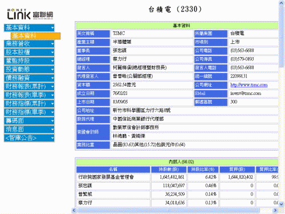Open the 業務營收 menu
The height and width of the screenshot is (214, 285).
coord(29,44)
